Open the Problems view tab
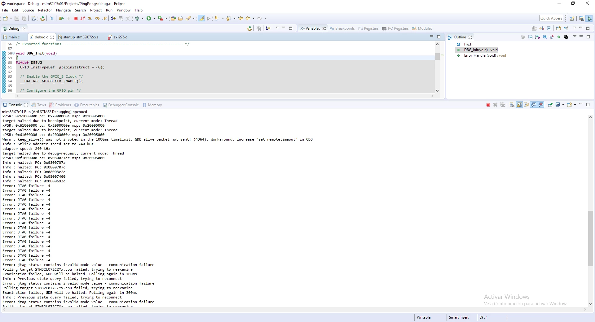 (60, 105)
